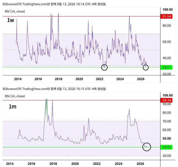Click the header text generated at 10:14 UTC-4
The height and width of the screenshot is (167, 178).
click(54, 4)
